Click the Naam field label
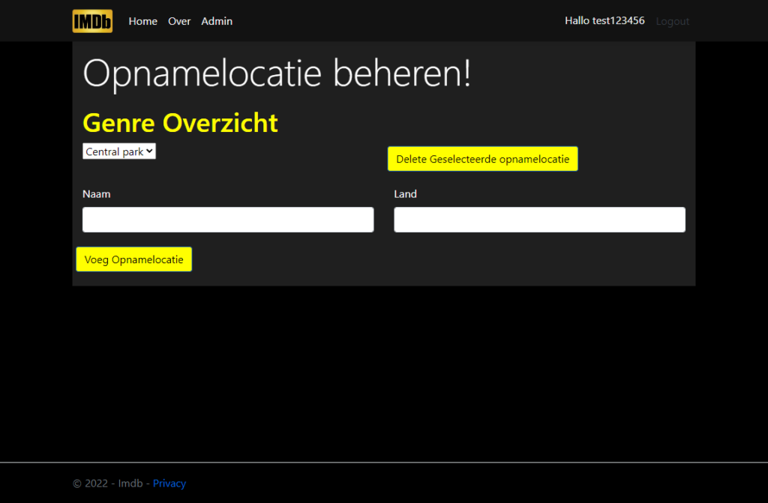This screenshot has height=503, width=768. click(97, 194)
